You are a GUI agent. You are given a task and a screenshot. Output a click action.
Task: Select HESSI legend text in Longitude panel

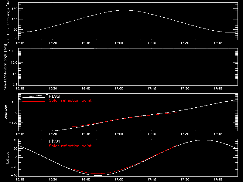54,96
